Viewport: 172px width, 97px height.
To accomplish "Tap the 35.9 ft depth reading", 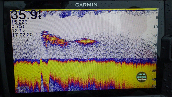I will click(x=26, y=15).
